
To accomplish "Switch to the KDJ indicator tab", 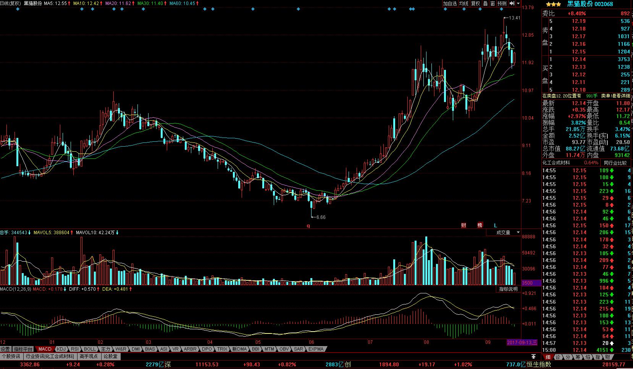I will click(x=61, y=349).
